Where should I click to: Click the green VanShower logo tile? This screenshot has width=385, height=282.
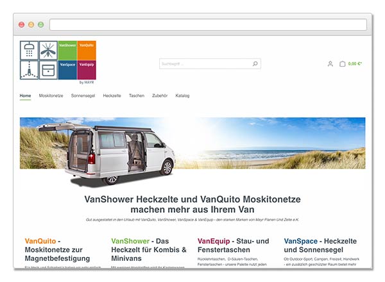coord(67,50)
